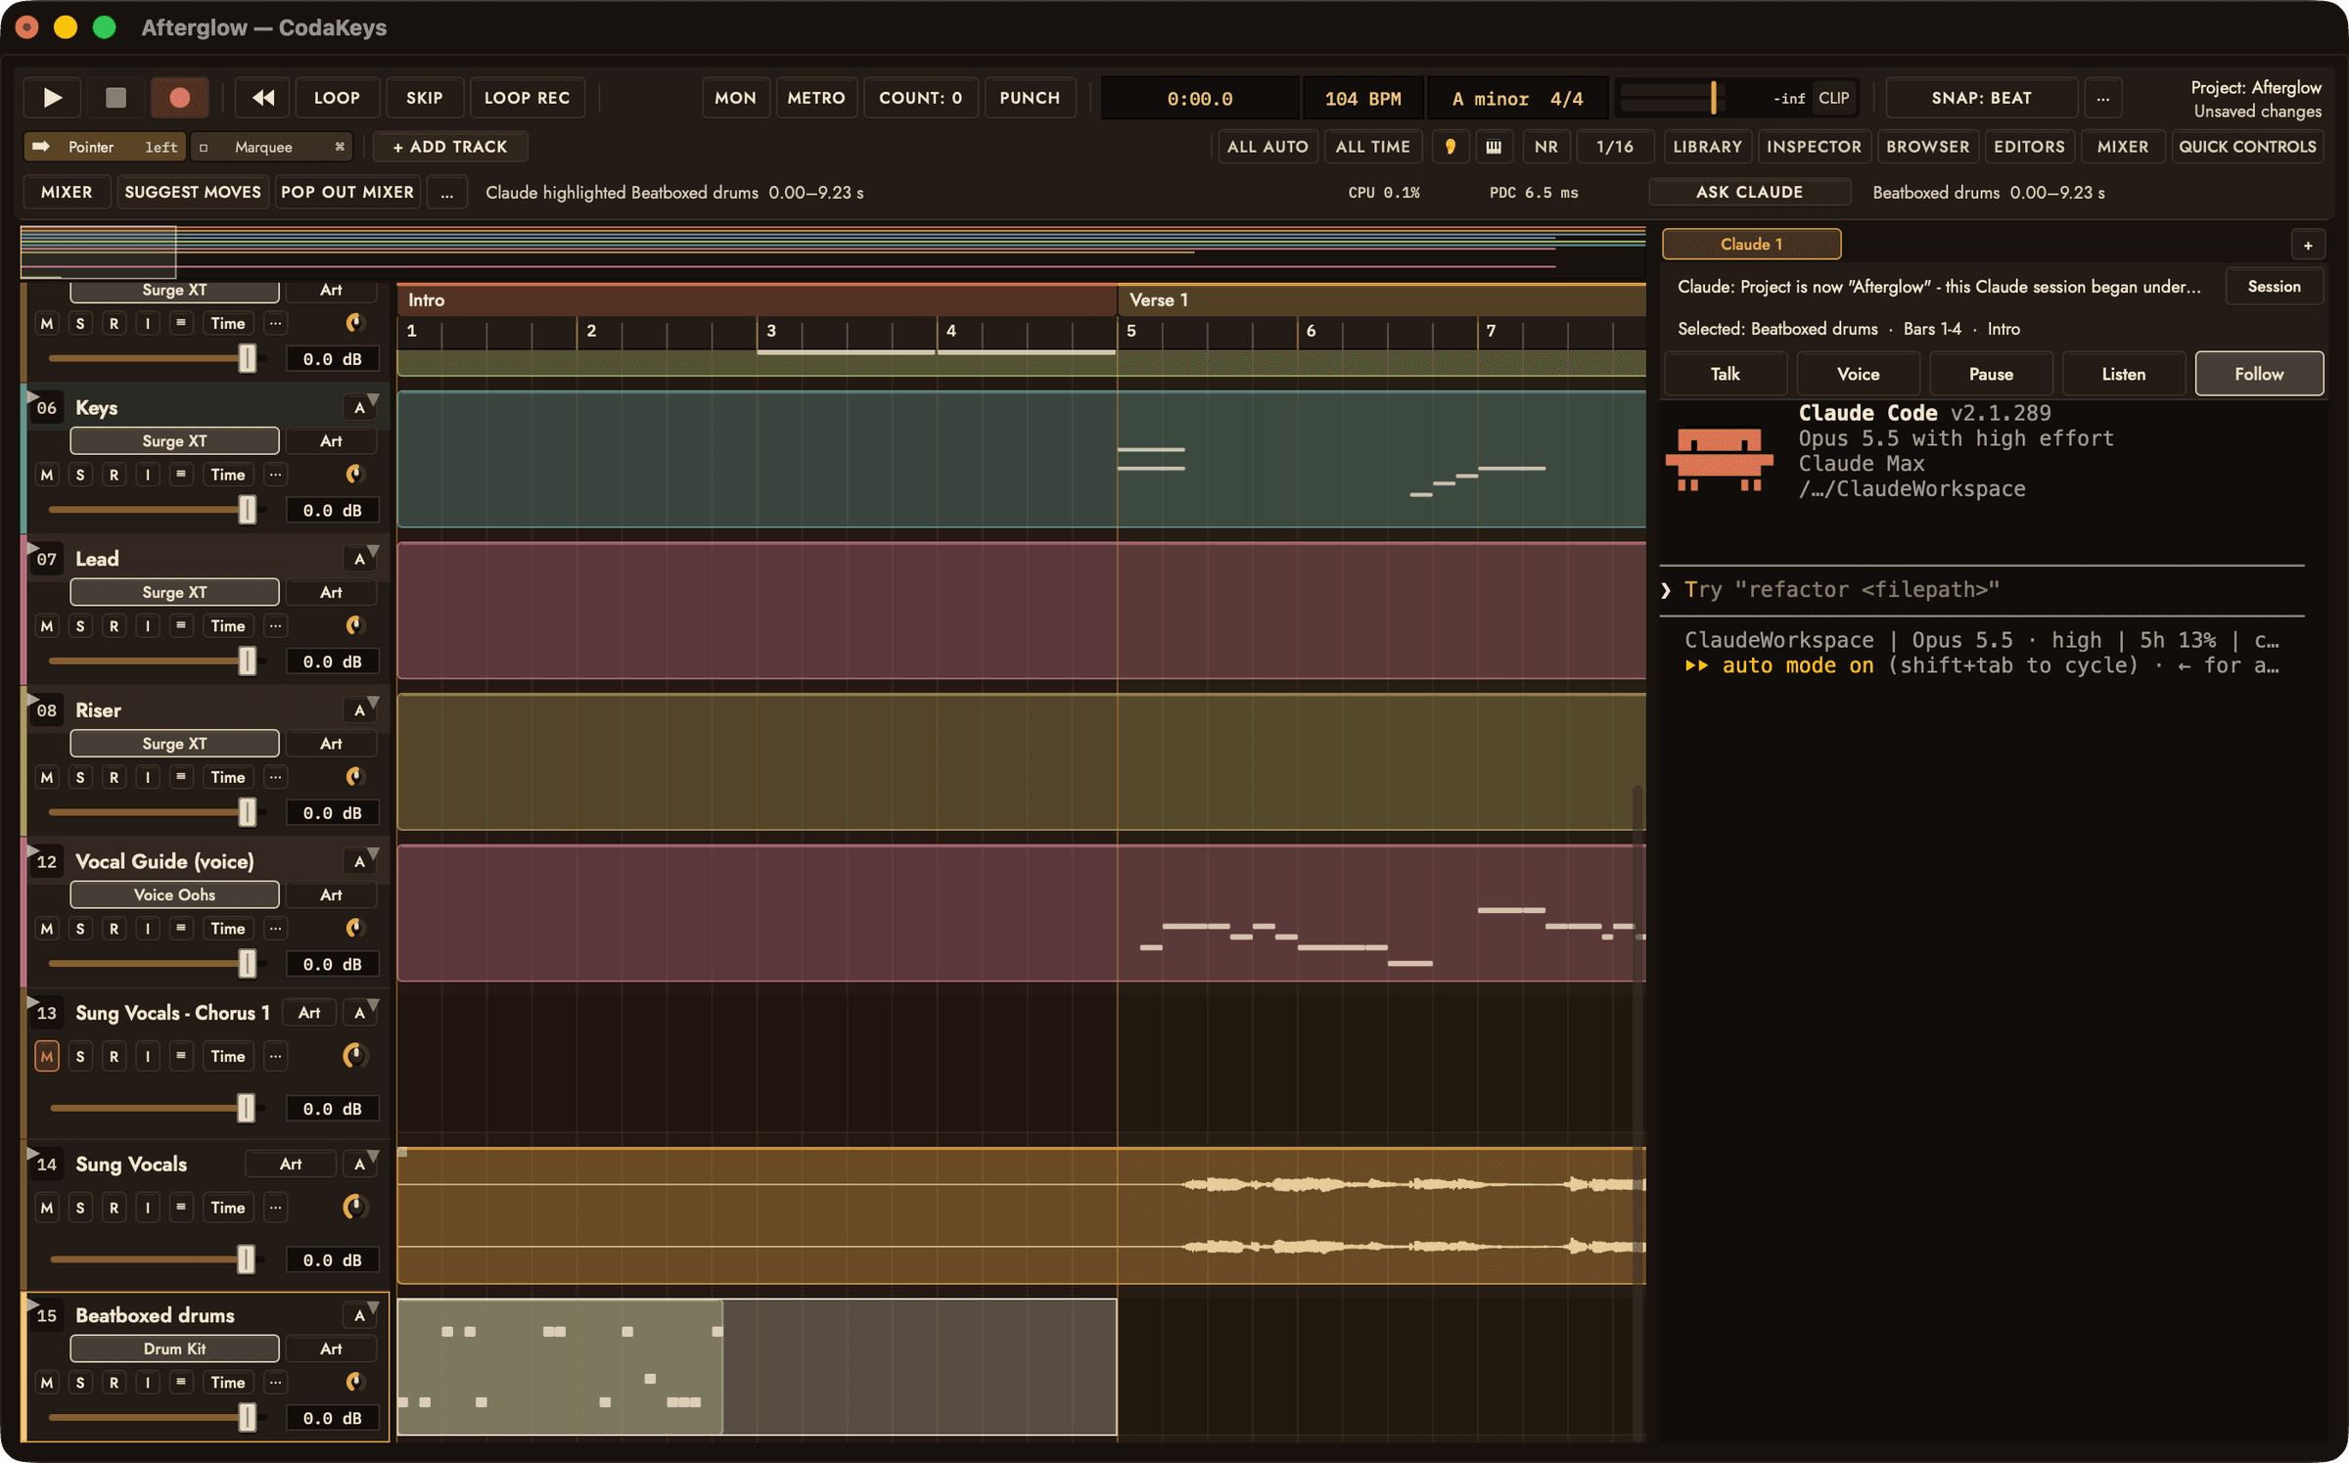Open the more-options button on the Lead track
Screen dimensions: 2349x1463
point(275,625)
